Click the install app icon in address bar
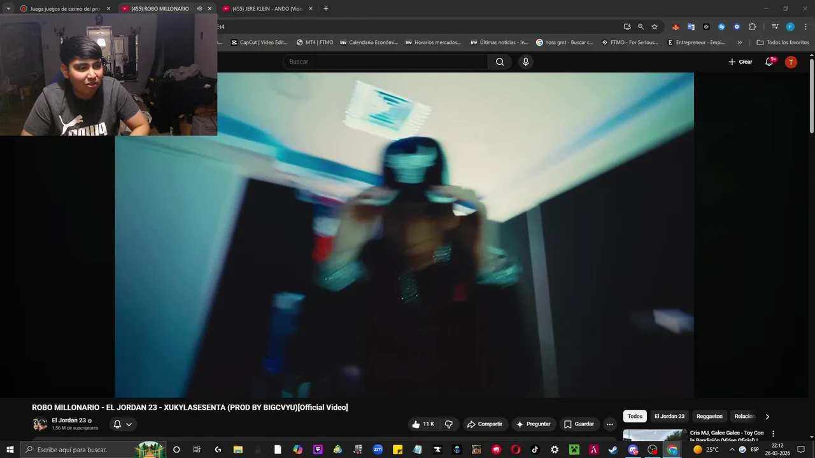 point(627,27)
